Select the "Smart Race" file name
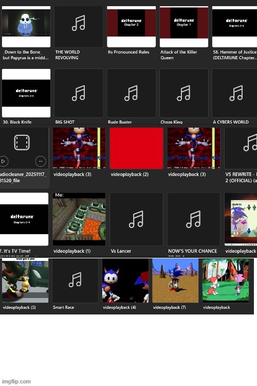This screenshot has height=386, width=257. tap(63, 307)
